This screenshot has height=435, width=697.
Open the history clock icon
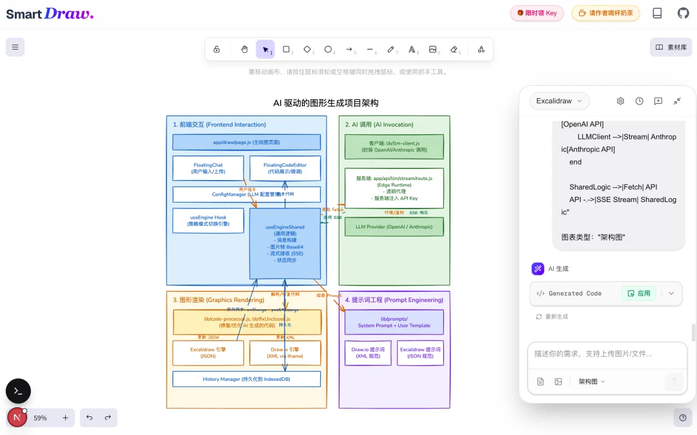(x=639, y=101)
